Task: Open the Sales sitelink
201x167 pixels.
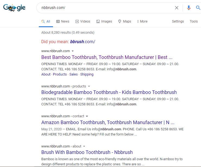Action: 73,74
